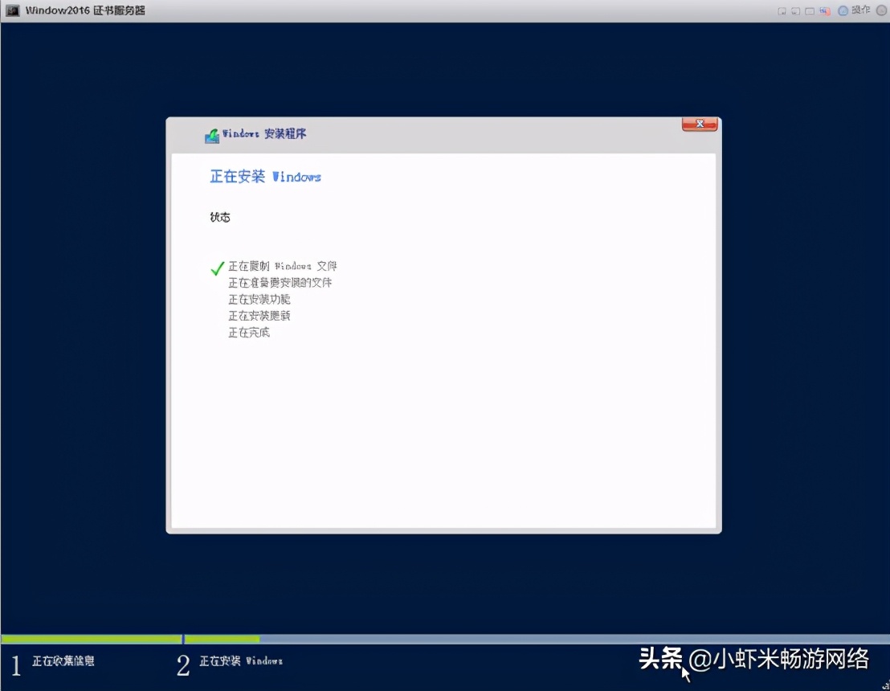Select the 正在安装 Windows heading

pos(266,177)
